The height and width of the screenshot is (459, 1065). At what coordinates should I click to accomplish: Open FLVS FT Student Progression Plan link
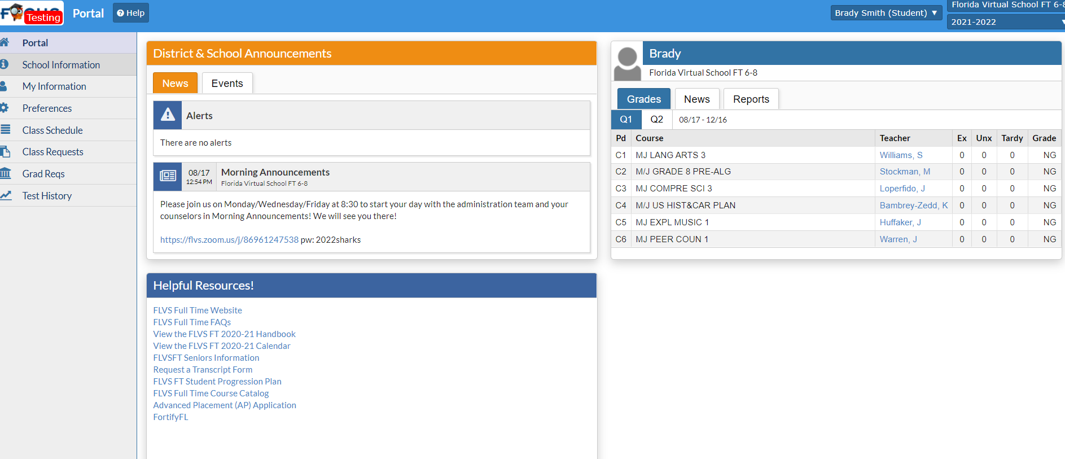click(217, 382)
